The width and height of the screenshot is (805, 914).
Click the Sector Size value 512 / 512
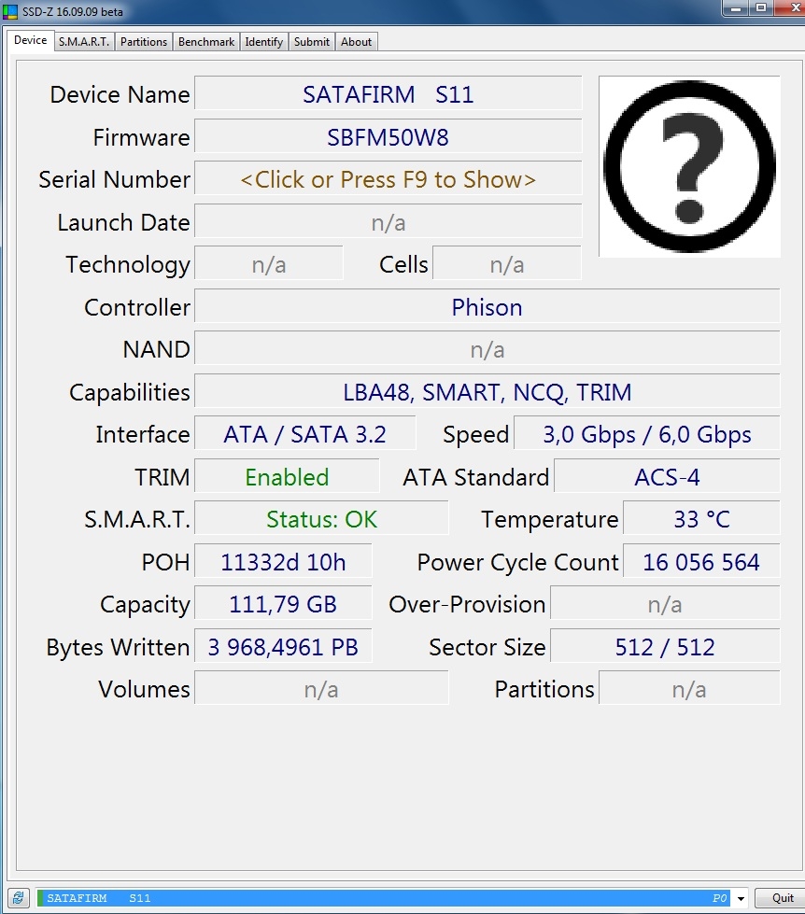[665, 647]
